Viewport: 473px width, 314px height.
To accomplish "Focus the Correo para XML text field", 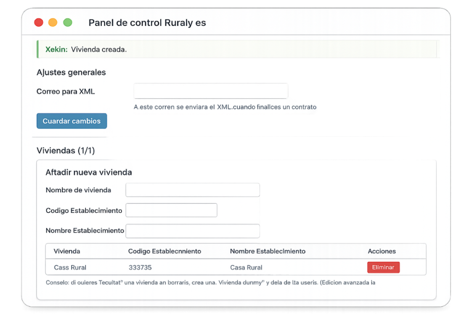I will tap(211, 91).
